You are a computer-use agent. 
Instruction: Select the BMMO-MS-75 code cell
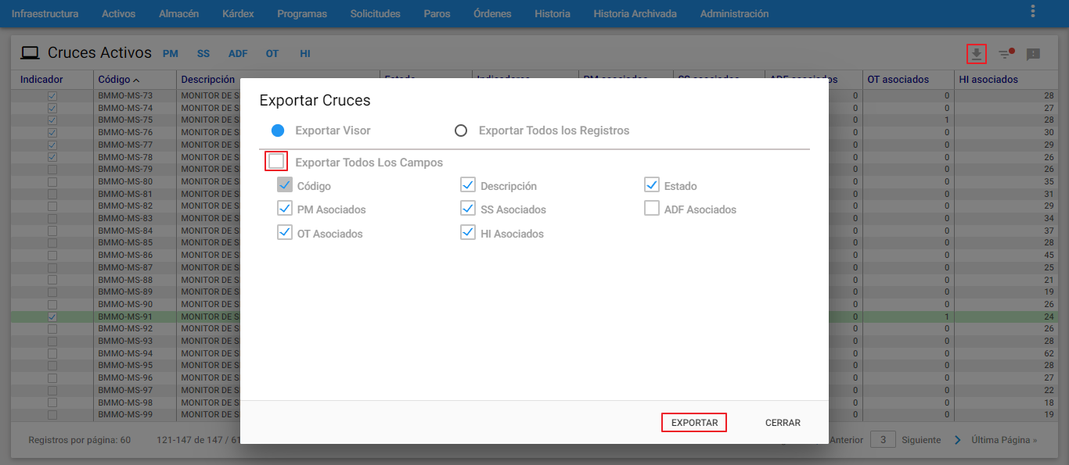125,120
